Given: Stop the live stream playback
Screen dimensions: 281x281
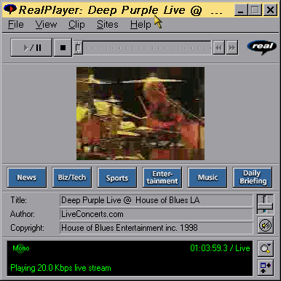Looking at the screenshot, I should click(63, 47).
